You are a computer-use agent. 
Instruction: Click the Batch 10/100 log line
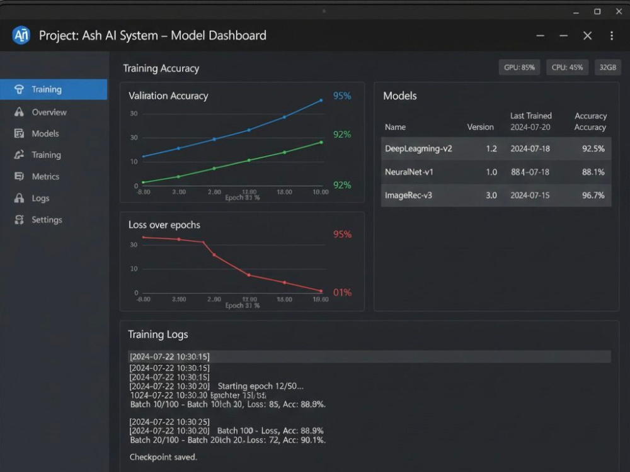point(228,405)
